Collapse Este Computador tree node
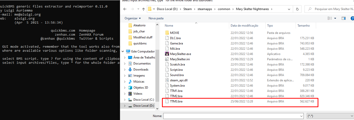Viewport: 354px width, 120px height. point(123,51)
